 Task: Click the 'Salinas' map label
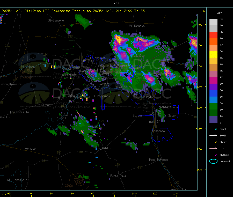45,105
